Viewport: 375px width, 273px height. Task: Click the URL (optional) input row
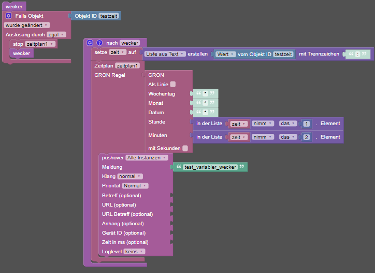point(136,204)
